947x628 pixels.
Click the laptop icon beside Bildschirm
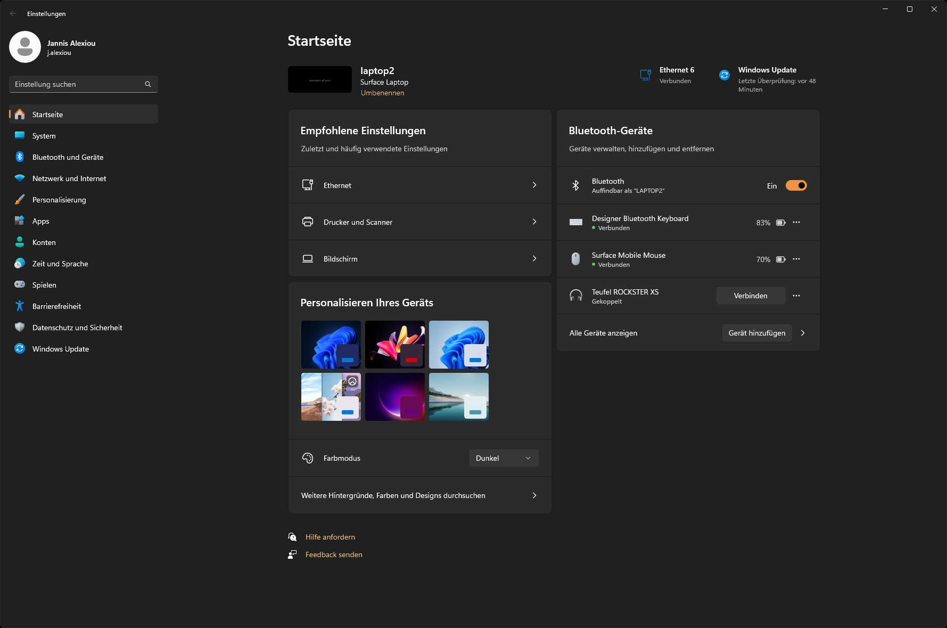coord(308,258)
